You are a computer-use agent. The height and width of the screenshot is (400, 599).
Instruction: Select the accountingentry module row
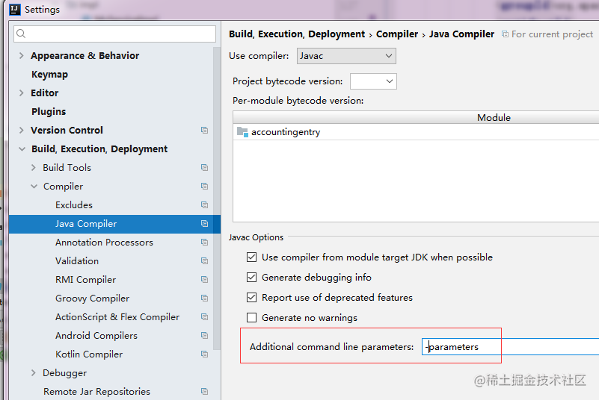(x=416, y=132)
